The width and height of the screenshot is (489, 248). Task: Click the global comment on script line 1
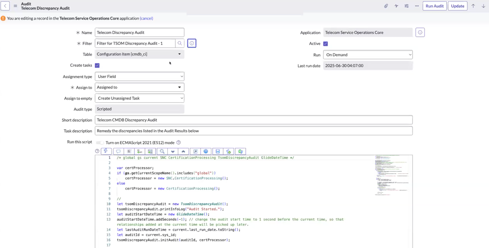pos(205,158)
